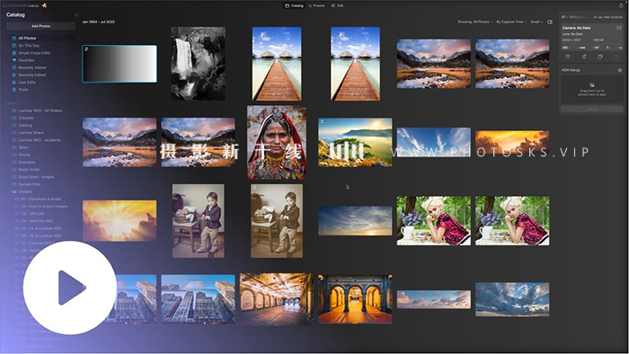Click the copy adjustments icon in info panel
The height and width of the screenshot is (354, 629).
pyautogui.click(x=600, y=57)
